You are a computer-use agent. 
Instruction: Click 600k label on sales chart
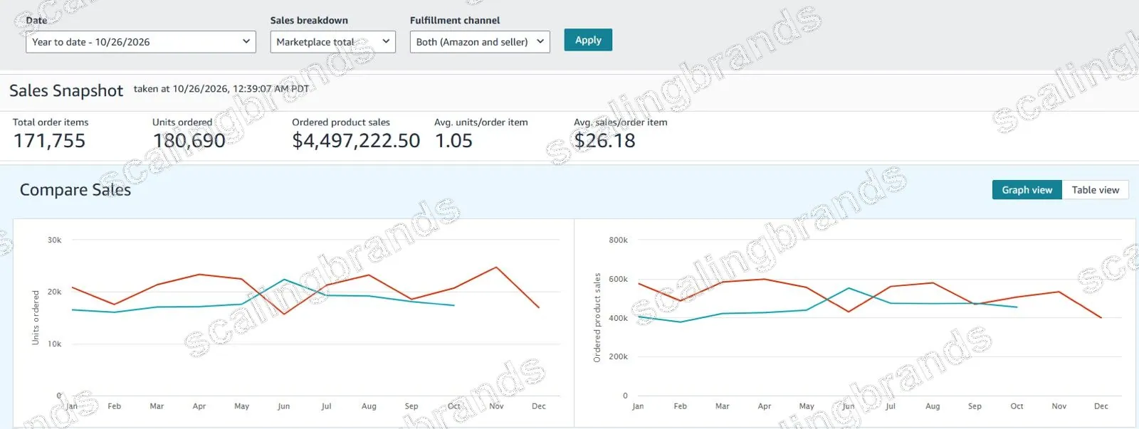point(618,279)
